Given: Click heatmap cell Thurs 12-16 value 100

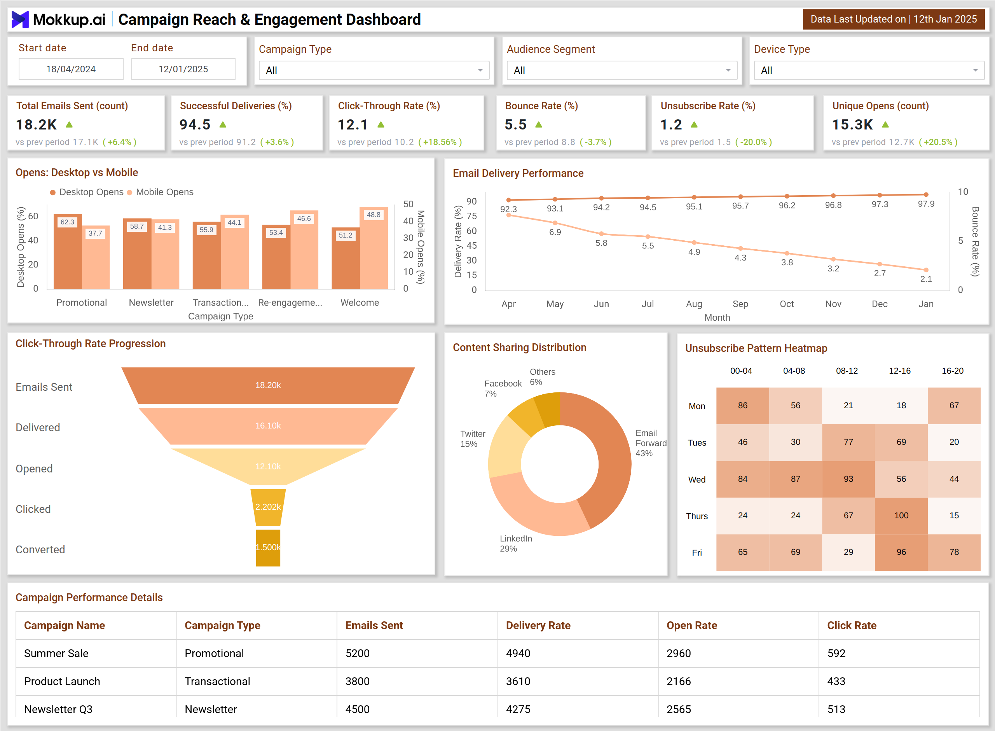Looking at the screenshot, I should coord(901,516).
